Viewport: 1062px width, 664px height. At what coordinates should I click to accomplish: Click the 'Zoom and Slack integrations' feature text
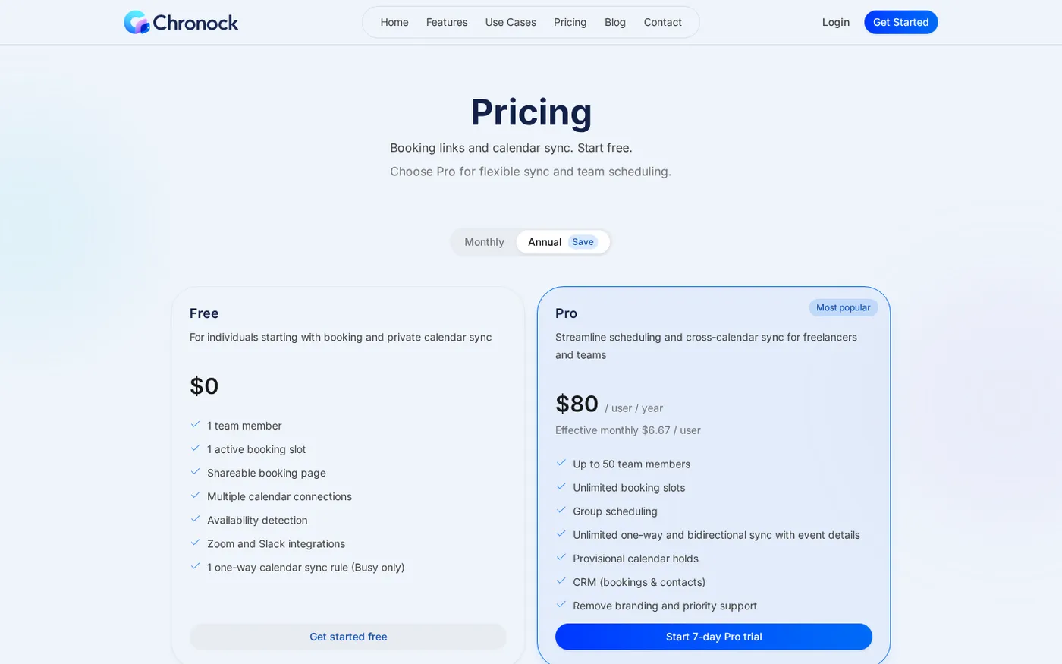276,544
